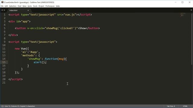Viewport: 193px width, 108px height.
Task: Open the tab list dropdown arrow
Action: pyautogui.click(x=191, y=10)
